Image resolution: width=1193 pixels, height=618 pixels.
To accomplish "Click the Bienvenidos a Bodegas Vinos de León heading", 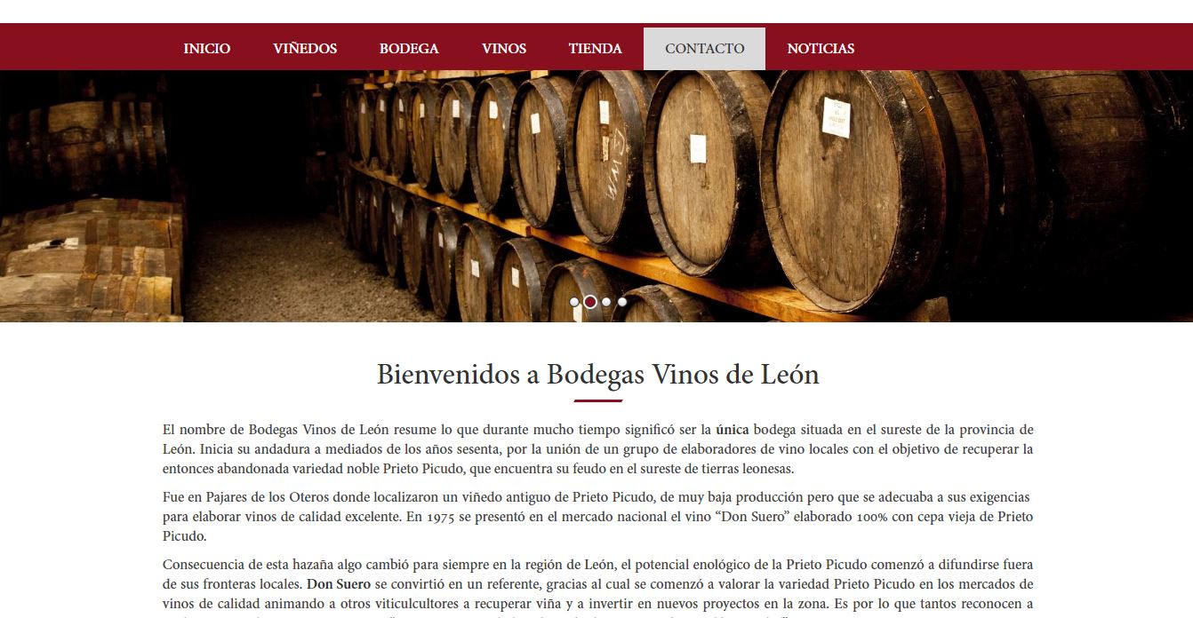I will coord(597,374).
